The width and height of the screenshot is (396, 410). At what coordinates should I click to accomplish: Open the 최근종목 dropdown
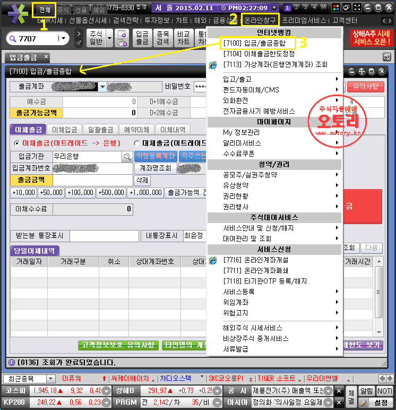(51, 379)
